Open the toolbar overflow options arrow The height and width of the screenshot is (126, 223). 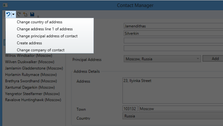(38, 16)
